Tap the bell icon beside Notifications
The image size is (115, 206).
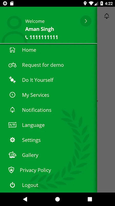pos(12,110)
